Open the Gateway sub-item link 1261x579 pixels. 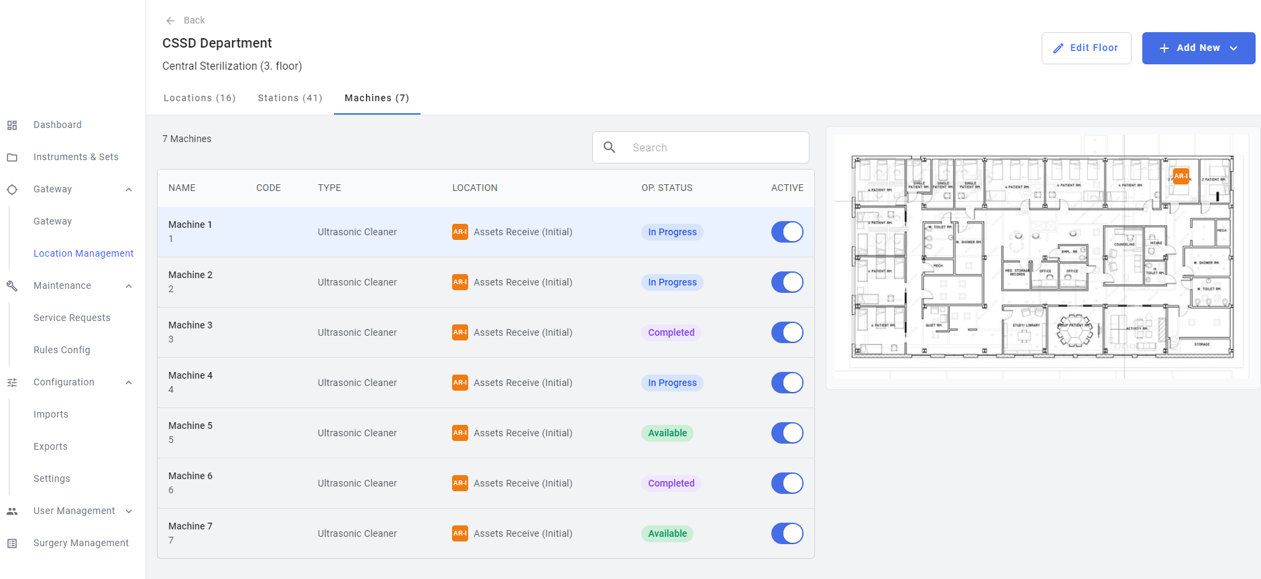(52, 221)
